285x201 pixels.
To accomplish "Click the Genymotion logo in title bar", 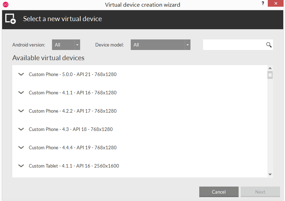I will coord(6,5).
